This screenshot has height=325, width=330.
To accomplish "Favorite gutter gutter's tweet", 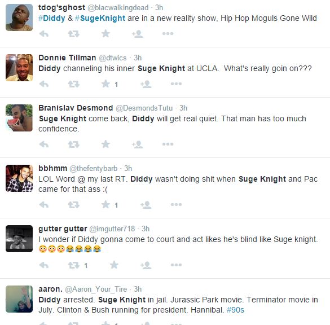I will tap(114, 265).
